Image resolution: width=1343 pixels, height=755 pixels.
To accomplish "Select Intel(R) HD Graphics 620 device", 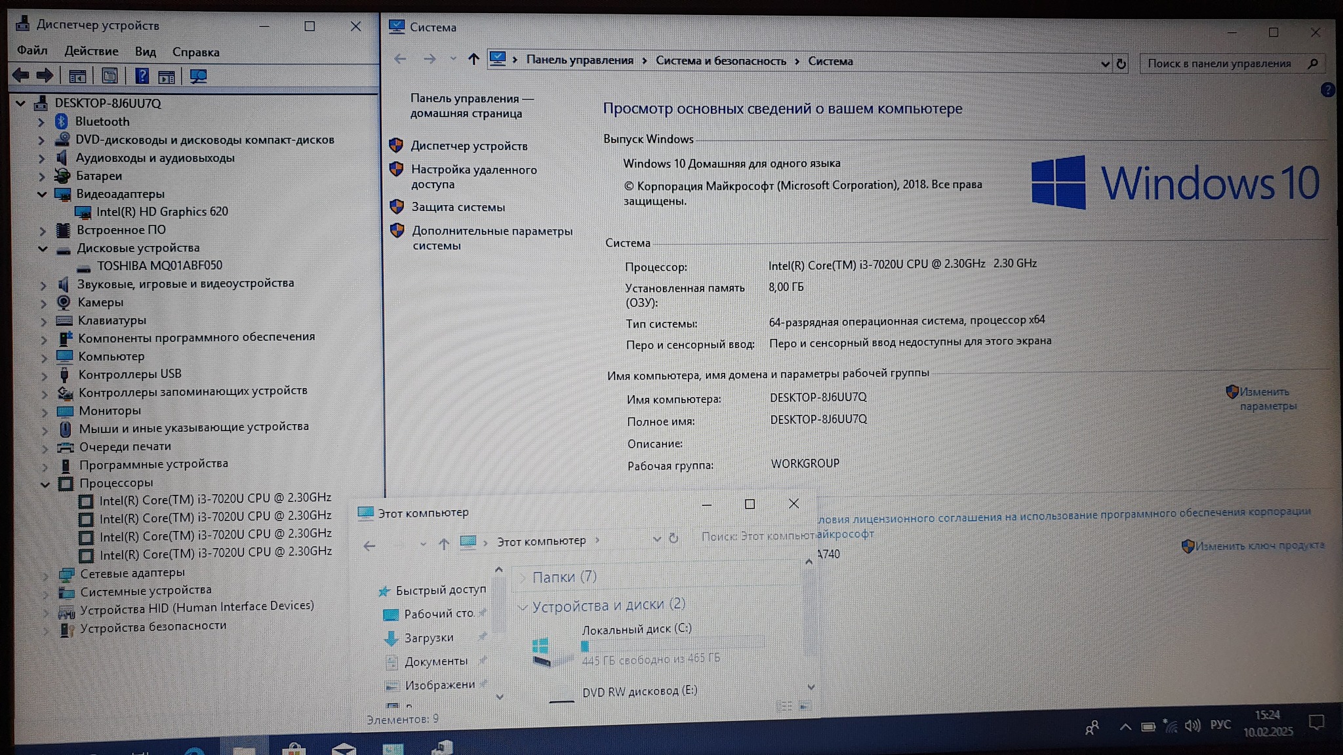I will pyautogui.click(x=162, y=212).
